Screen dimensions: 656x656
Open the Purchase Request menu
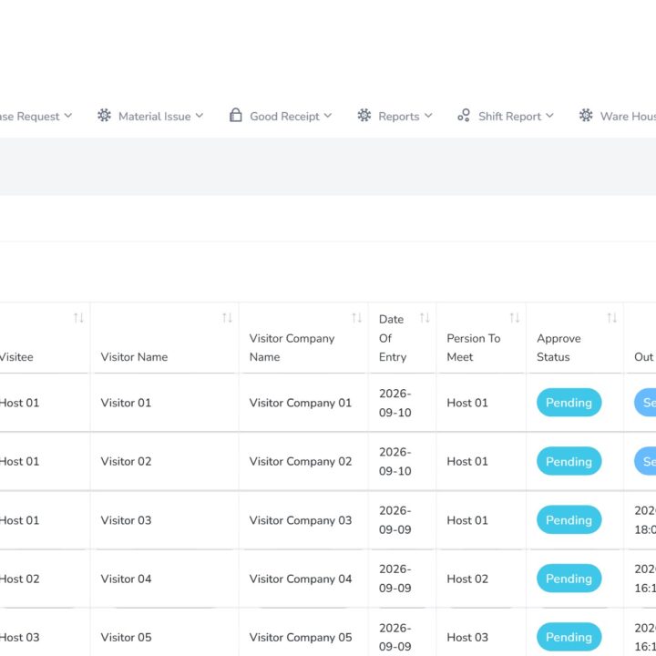pyautogui.click(x=36, y=116)
